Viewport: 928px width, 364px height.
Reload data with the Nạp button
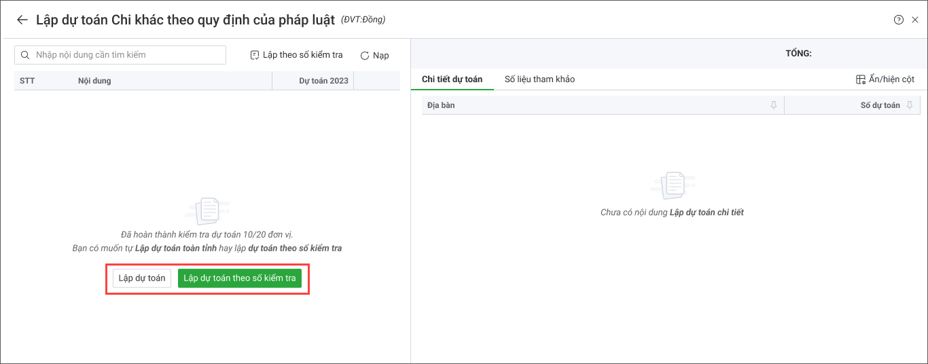click(x=374, y=56)
